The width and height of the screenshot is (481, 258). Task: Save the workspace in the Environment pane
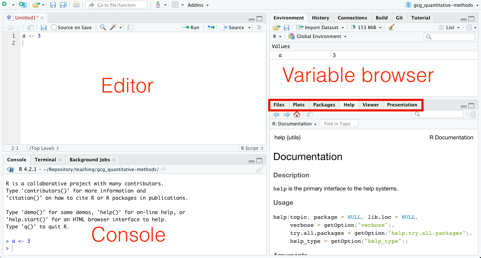pyautogui.click(x=287, y=27)
